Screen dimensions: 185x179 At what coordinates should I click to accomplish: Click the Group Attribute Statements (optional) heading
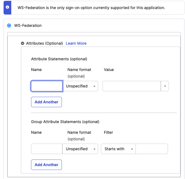(65, 122)
